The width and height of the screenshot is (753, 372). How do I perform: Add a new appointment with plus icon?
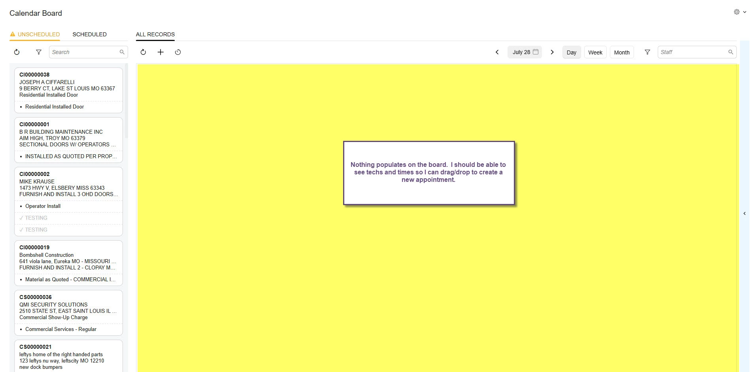160,52
